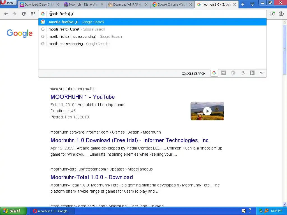This screenshot has height=215, width=287.
Task: Select the moorhun 1,0 - Google taskbar button
Action: (52, 211)
